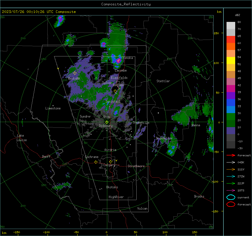This screenshot has height=236, width=252.
Task: Click the Brooks label
Action: 199,196
